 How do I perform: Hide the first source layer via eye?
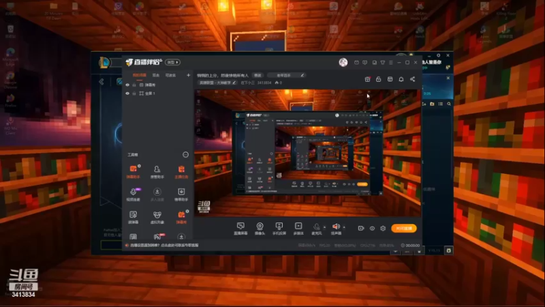pyautogui.click(x=127, y=85)
